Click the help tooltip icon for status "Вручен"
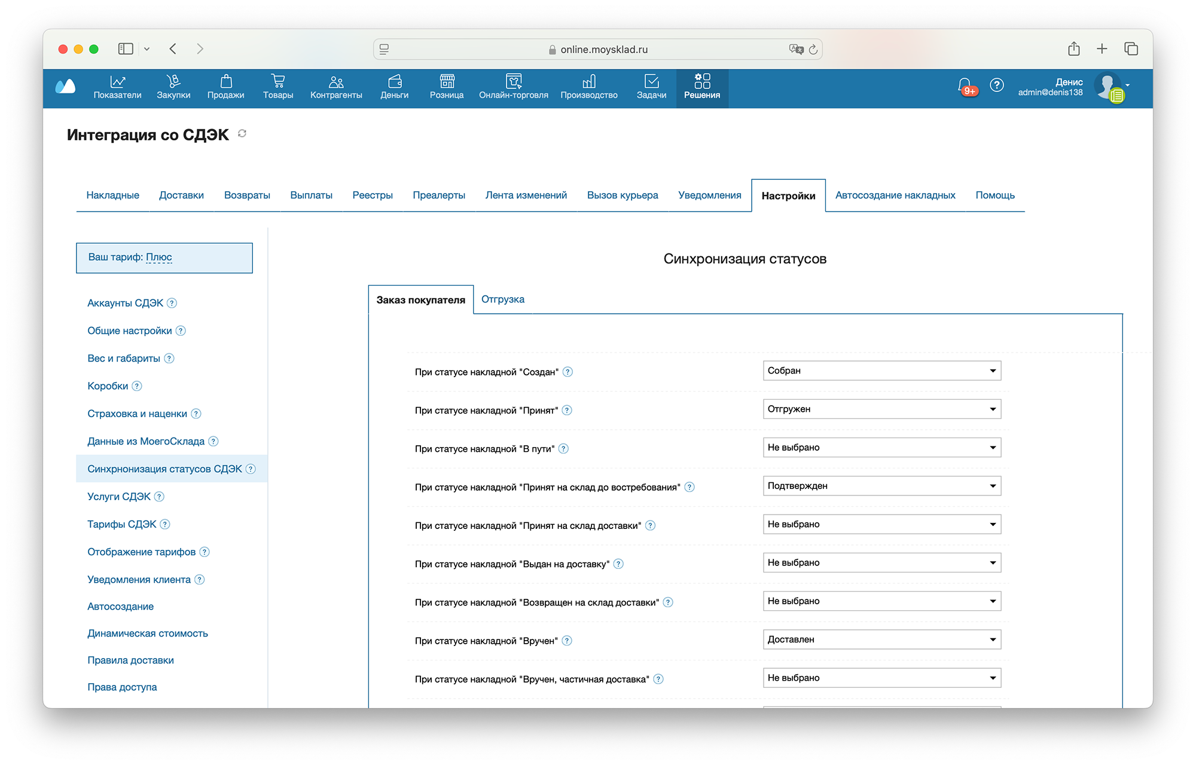This screenshot has width=1196, height=765. pyautogui.click(x=567, y=641)
